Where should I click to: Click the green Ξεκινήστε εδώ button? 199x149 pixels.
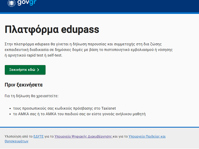click(x=25, y=70)
